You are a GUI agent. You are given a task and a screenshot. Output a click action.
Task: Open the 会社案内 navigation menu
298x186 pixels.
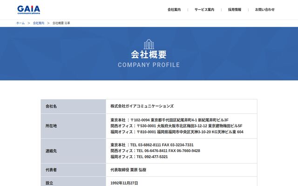coord(174,10)
